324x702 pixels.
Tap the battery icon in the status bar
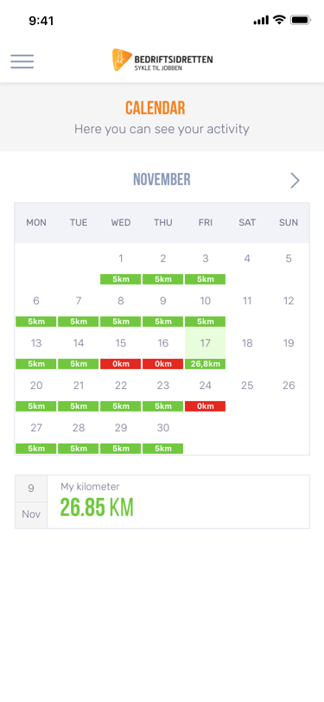[x=301, y=20]
